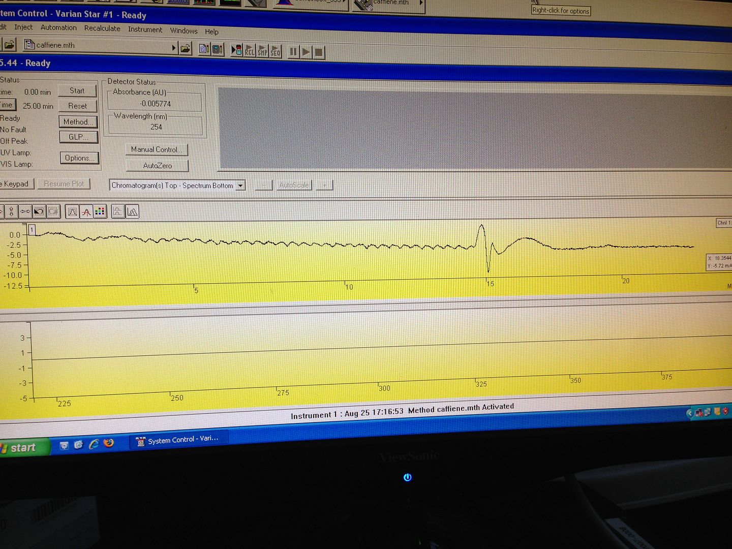Screen dimensions: 732x549
Task: Click the red overlaid peaks icon
Action: click(86, 211)
